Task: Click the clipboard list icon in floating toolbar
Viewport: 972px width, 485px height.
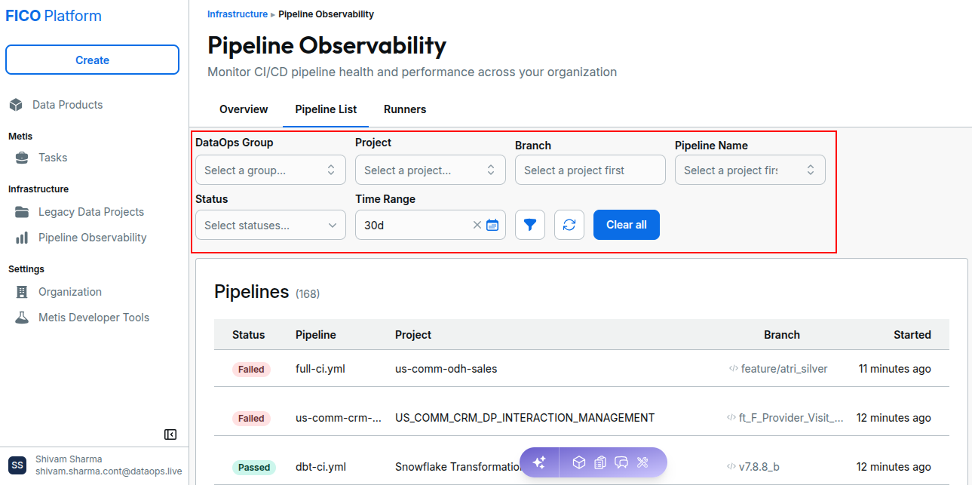Action: coord(600,462)
